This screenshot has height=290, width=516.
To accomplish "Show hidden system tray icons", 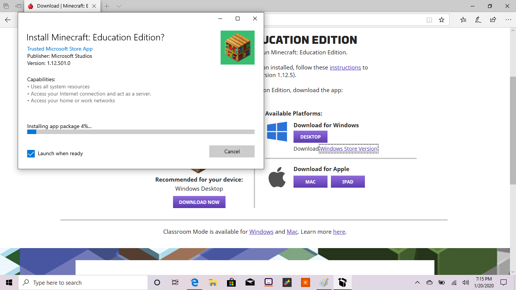I will pyautogui.click(x=417, y=282).
